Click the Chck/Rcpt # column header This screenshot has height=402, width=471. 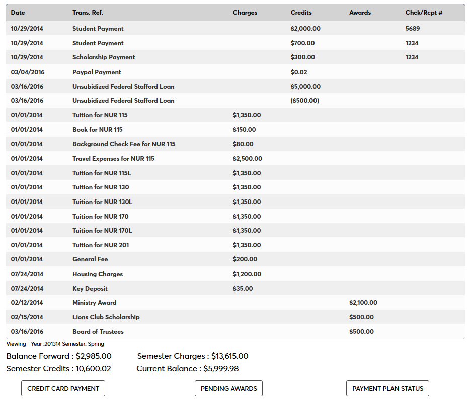424,13
